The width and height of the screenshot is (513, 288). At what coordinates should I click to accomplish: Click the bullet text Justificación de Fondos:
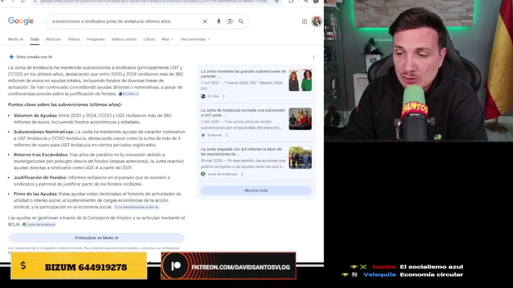[40, 178]
